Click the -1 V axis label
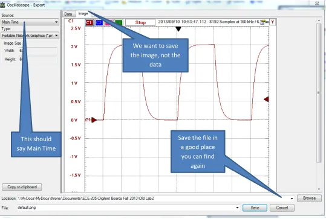Screen dimensions: 326x219 click(73, 157)
